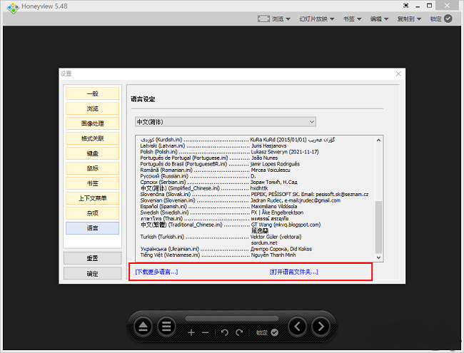Switch to the 上下文菜单 context menu tab
The height and width of the screenshot is (353, 464).
pyautogui.click(x=92, y=198)
